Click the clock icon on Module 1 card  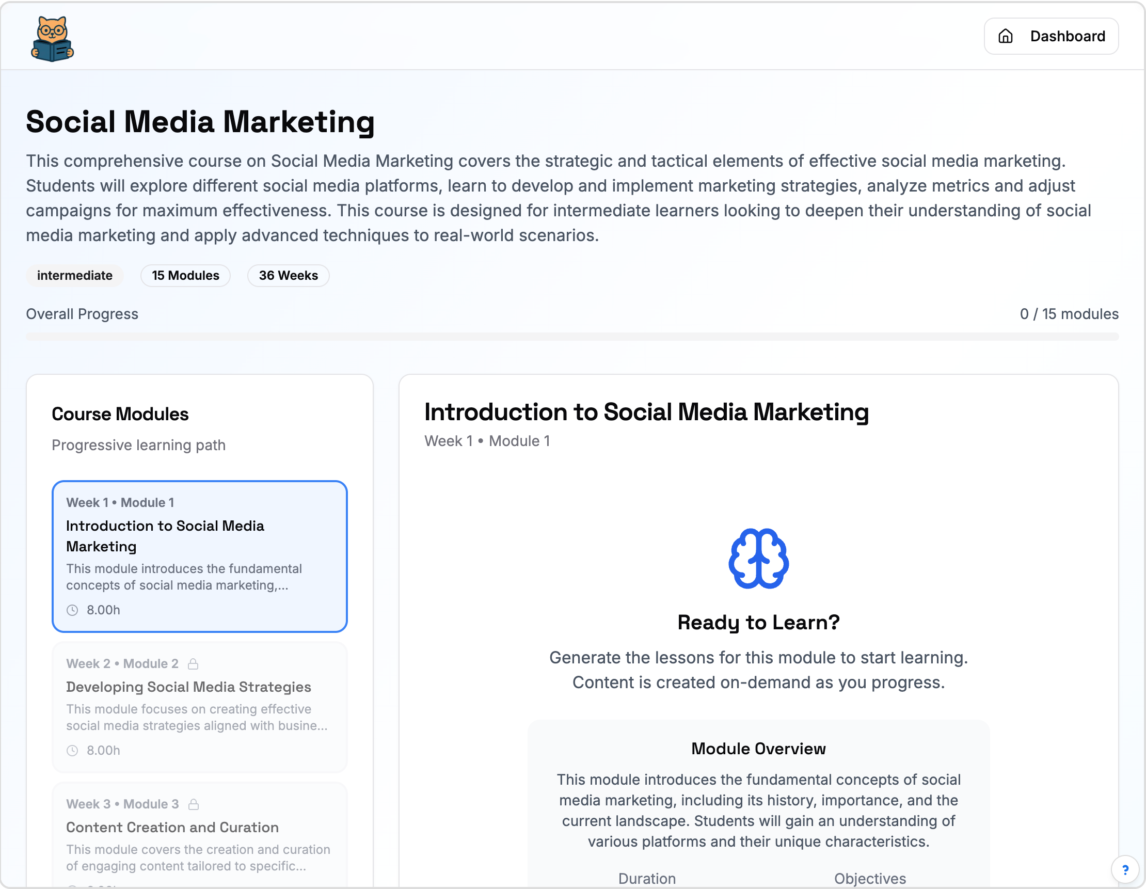[x=72, y=610]
